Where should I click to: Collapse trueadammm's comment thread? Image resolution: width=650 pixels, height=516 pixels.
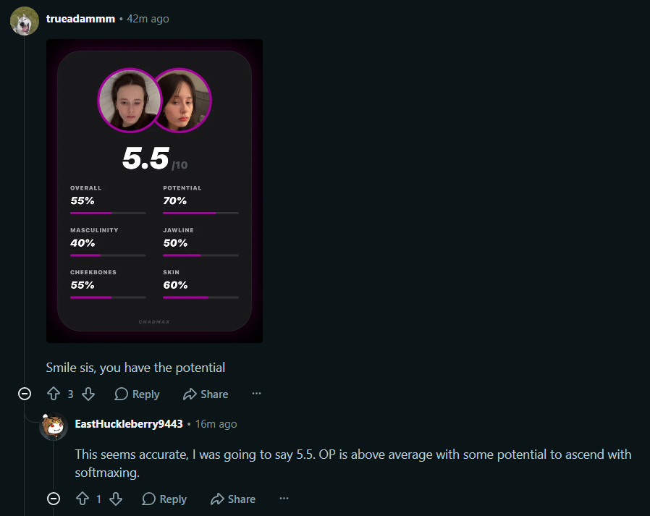[x=25, y=393]
